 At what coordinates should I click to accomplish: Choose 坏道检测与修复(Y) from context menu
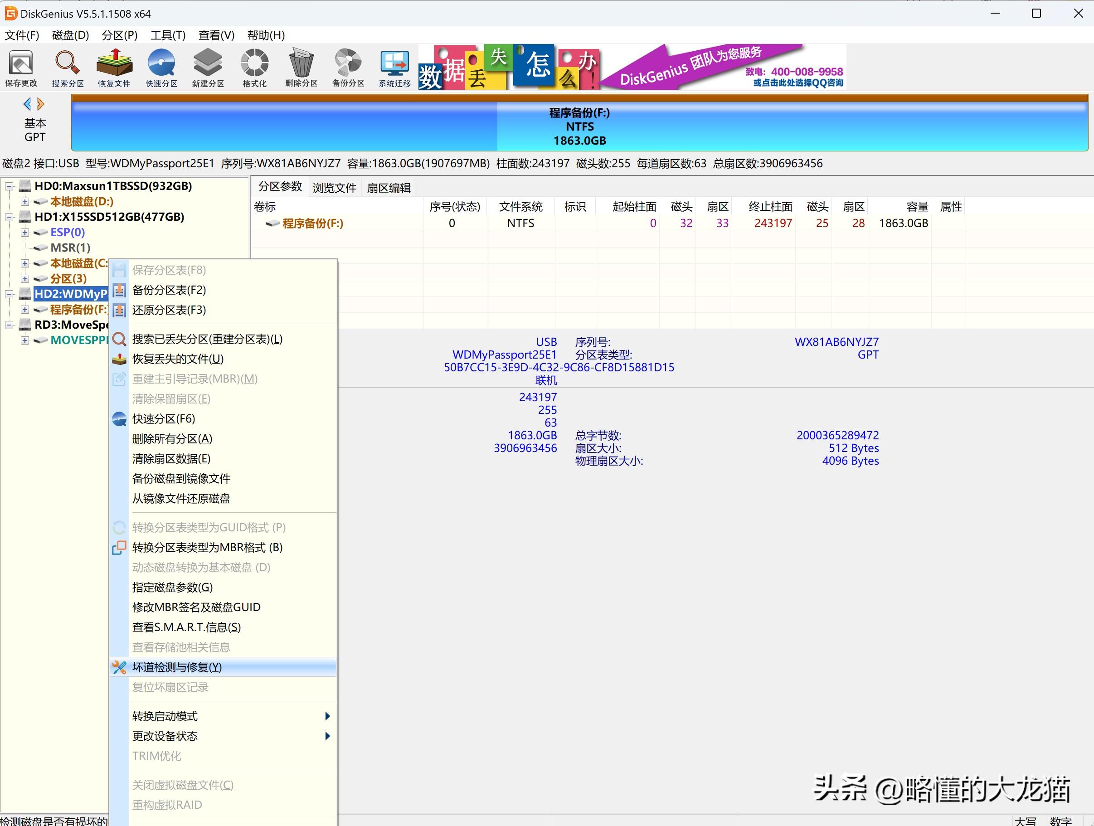[x=223, y=667]
